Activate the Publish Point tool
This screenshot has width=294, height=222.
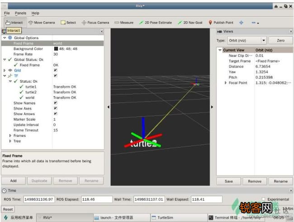point(221,23)
